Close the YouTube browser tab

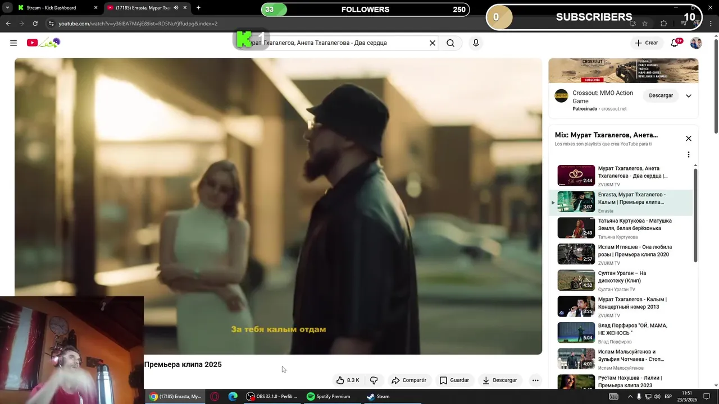(185, 8)
